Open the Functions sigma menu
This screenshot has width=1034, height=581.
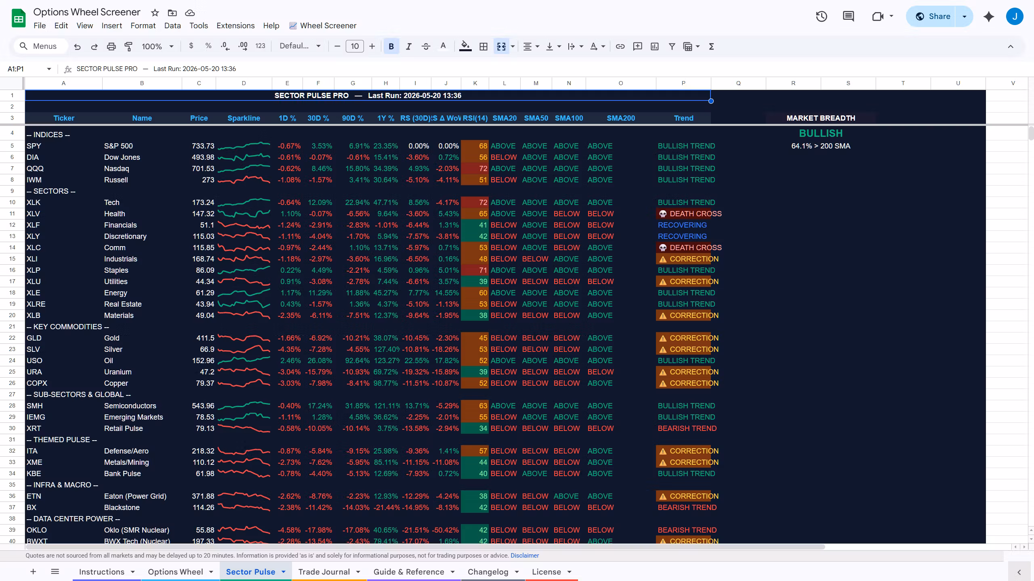click(712, 46)
